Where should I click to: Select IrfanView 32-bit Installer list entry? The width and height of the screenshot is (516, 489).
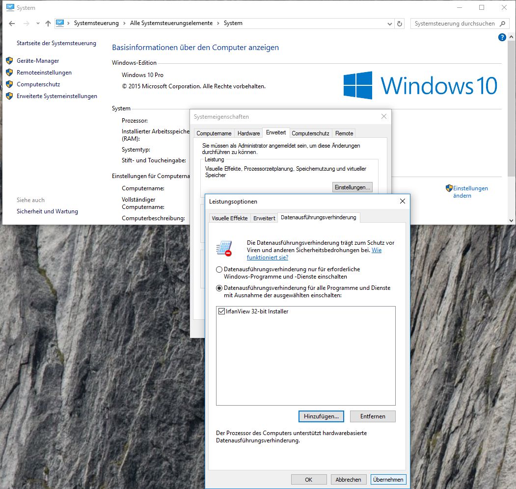[x=257, y=311]
